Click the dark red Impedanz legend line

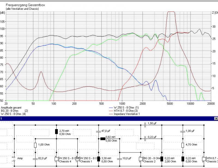(111, 114)
